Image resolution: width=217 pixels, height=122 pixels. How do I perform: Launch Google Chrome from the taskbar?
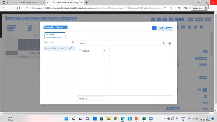coord(116,119)
